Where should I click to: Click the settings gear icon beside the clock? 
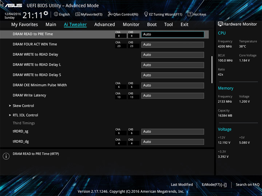pos(46,13)
